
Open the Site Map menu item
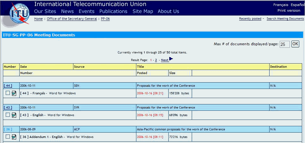click(143, 11)
